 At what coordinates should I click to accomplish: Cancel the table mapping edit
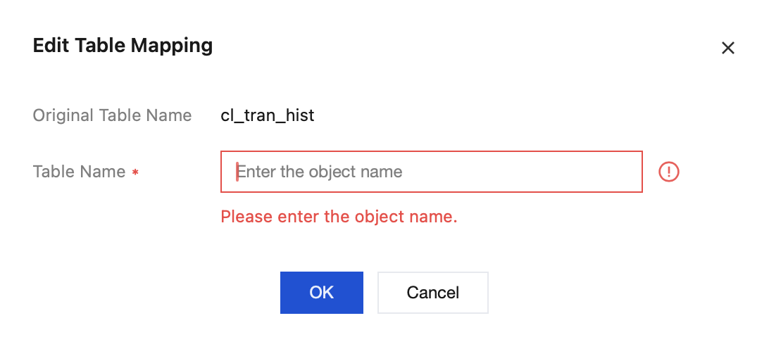point(432,293)
